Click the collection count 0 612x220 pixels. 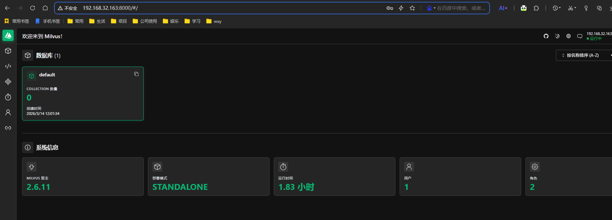pyautogui.click(x=29, y=98)
